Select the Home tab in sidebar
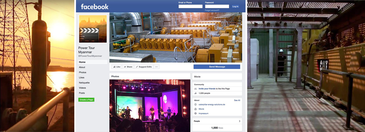Screen dimensions: 365x132 click(93, 62)
